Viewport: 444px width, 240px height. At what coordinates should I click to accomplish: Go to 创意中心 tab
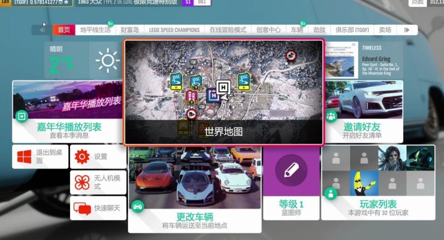point(268,30)
